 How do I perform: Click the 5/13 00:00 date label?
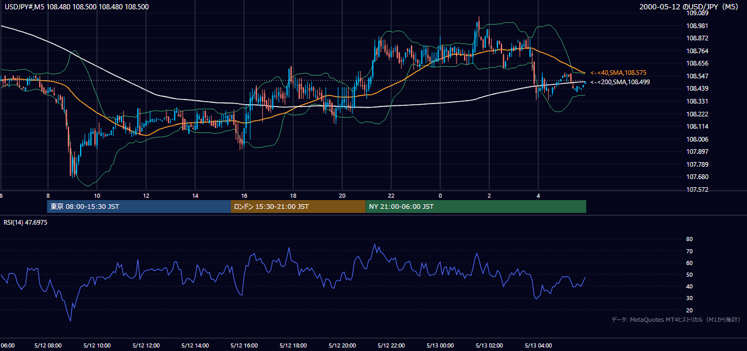pyautogui.click(x=441, y=346)
